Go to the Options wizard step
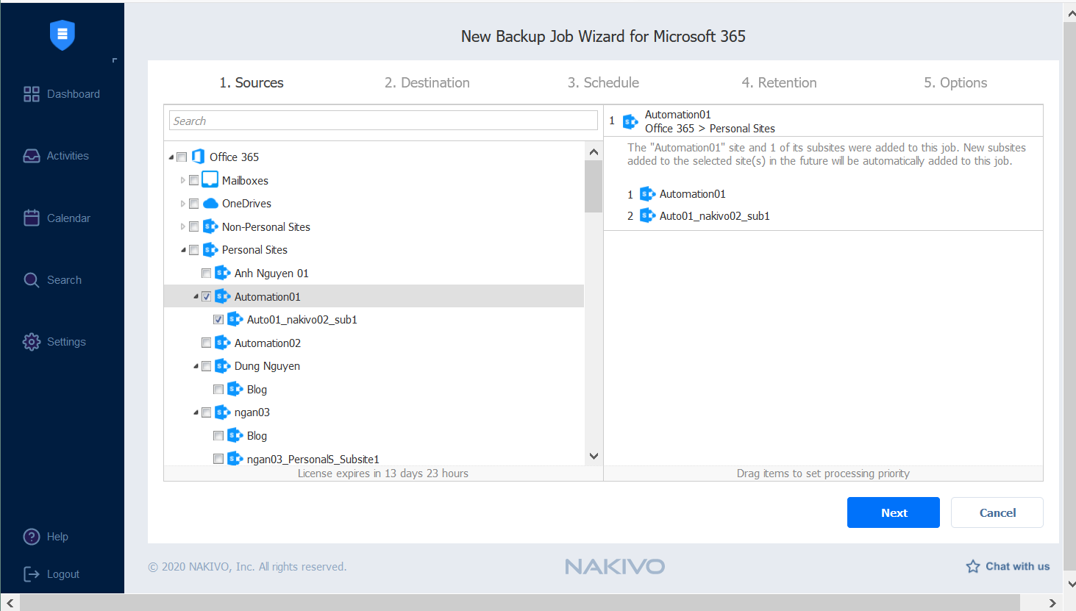The image size is (1076, 611). coord(955,82)
